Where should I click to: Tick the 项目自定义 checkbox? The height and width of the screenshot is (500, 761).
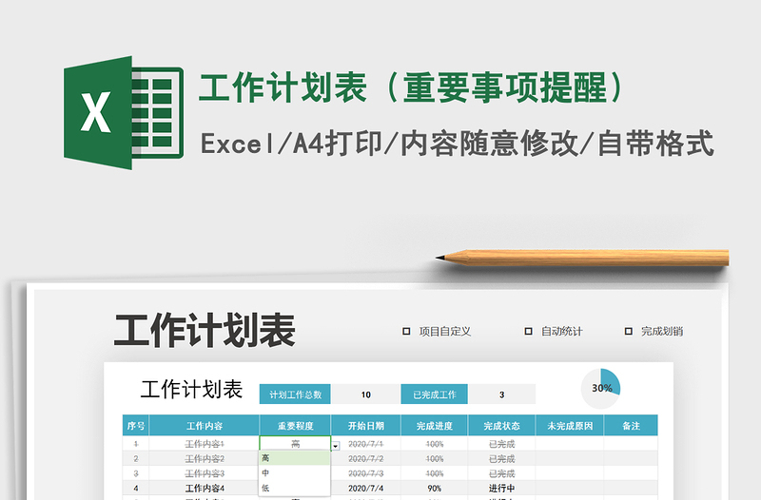(406, 331)
